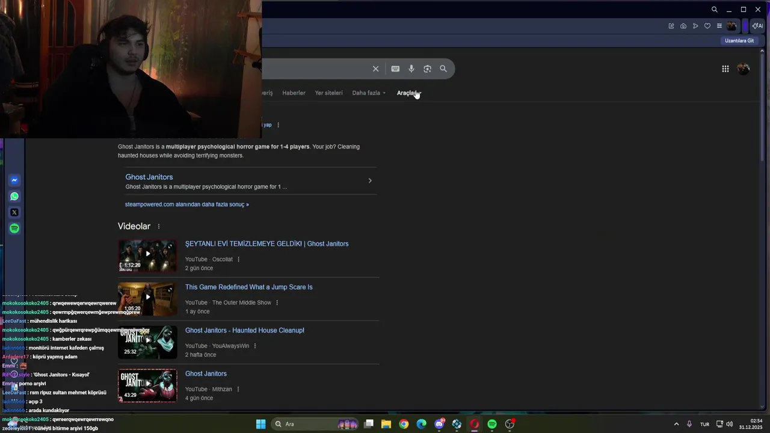This screenshot has height=433, width=770.
Task: Open Opera easy setup sliders icon
Action: (x=719, y=26)
